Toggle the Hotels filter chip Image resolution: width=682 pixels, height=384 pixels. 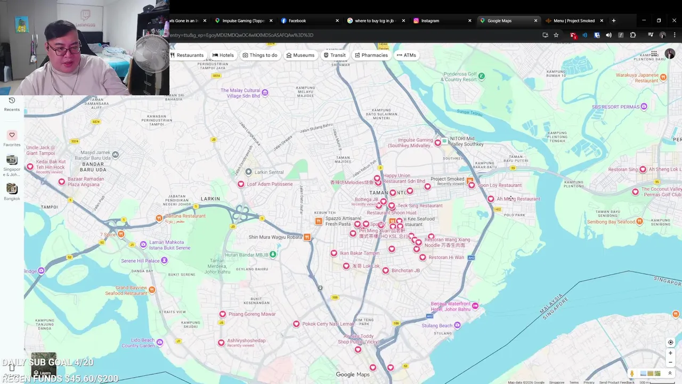[223, 55]
